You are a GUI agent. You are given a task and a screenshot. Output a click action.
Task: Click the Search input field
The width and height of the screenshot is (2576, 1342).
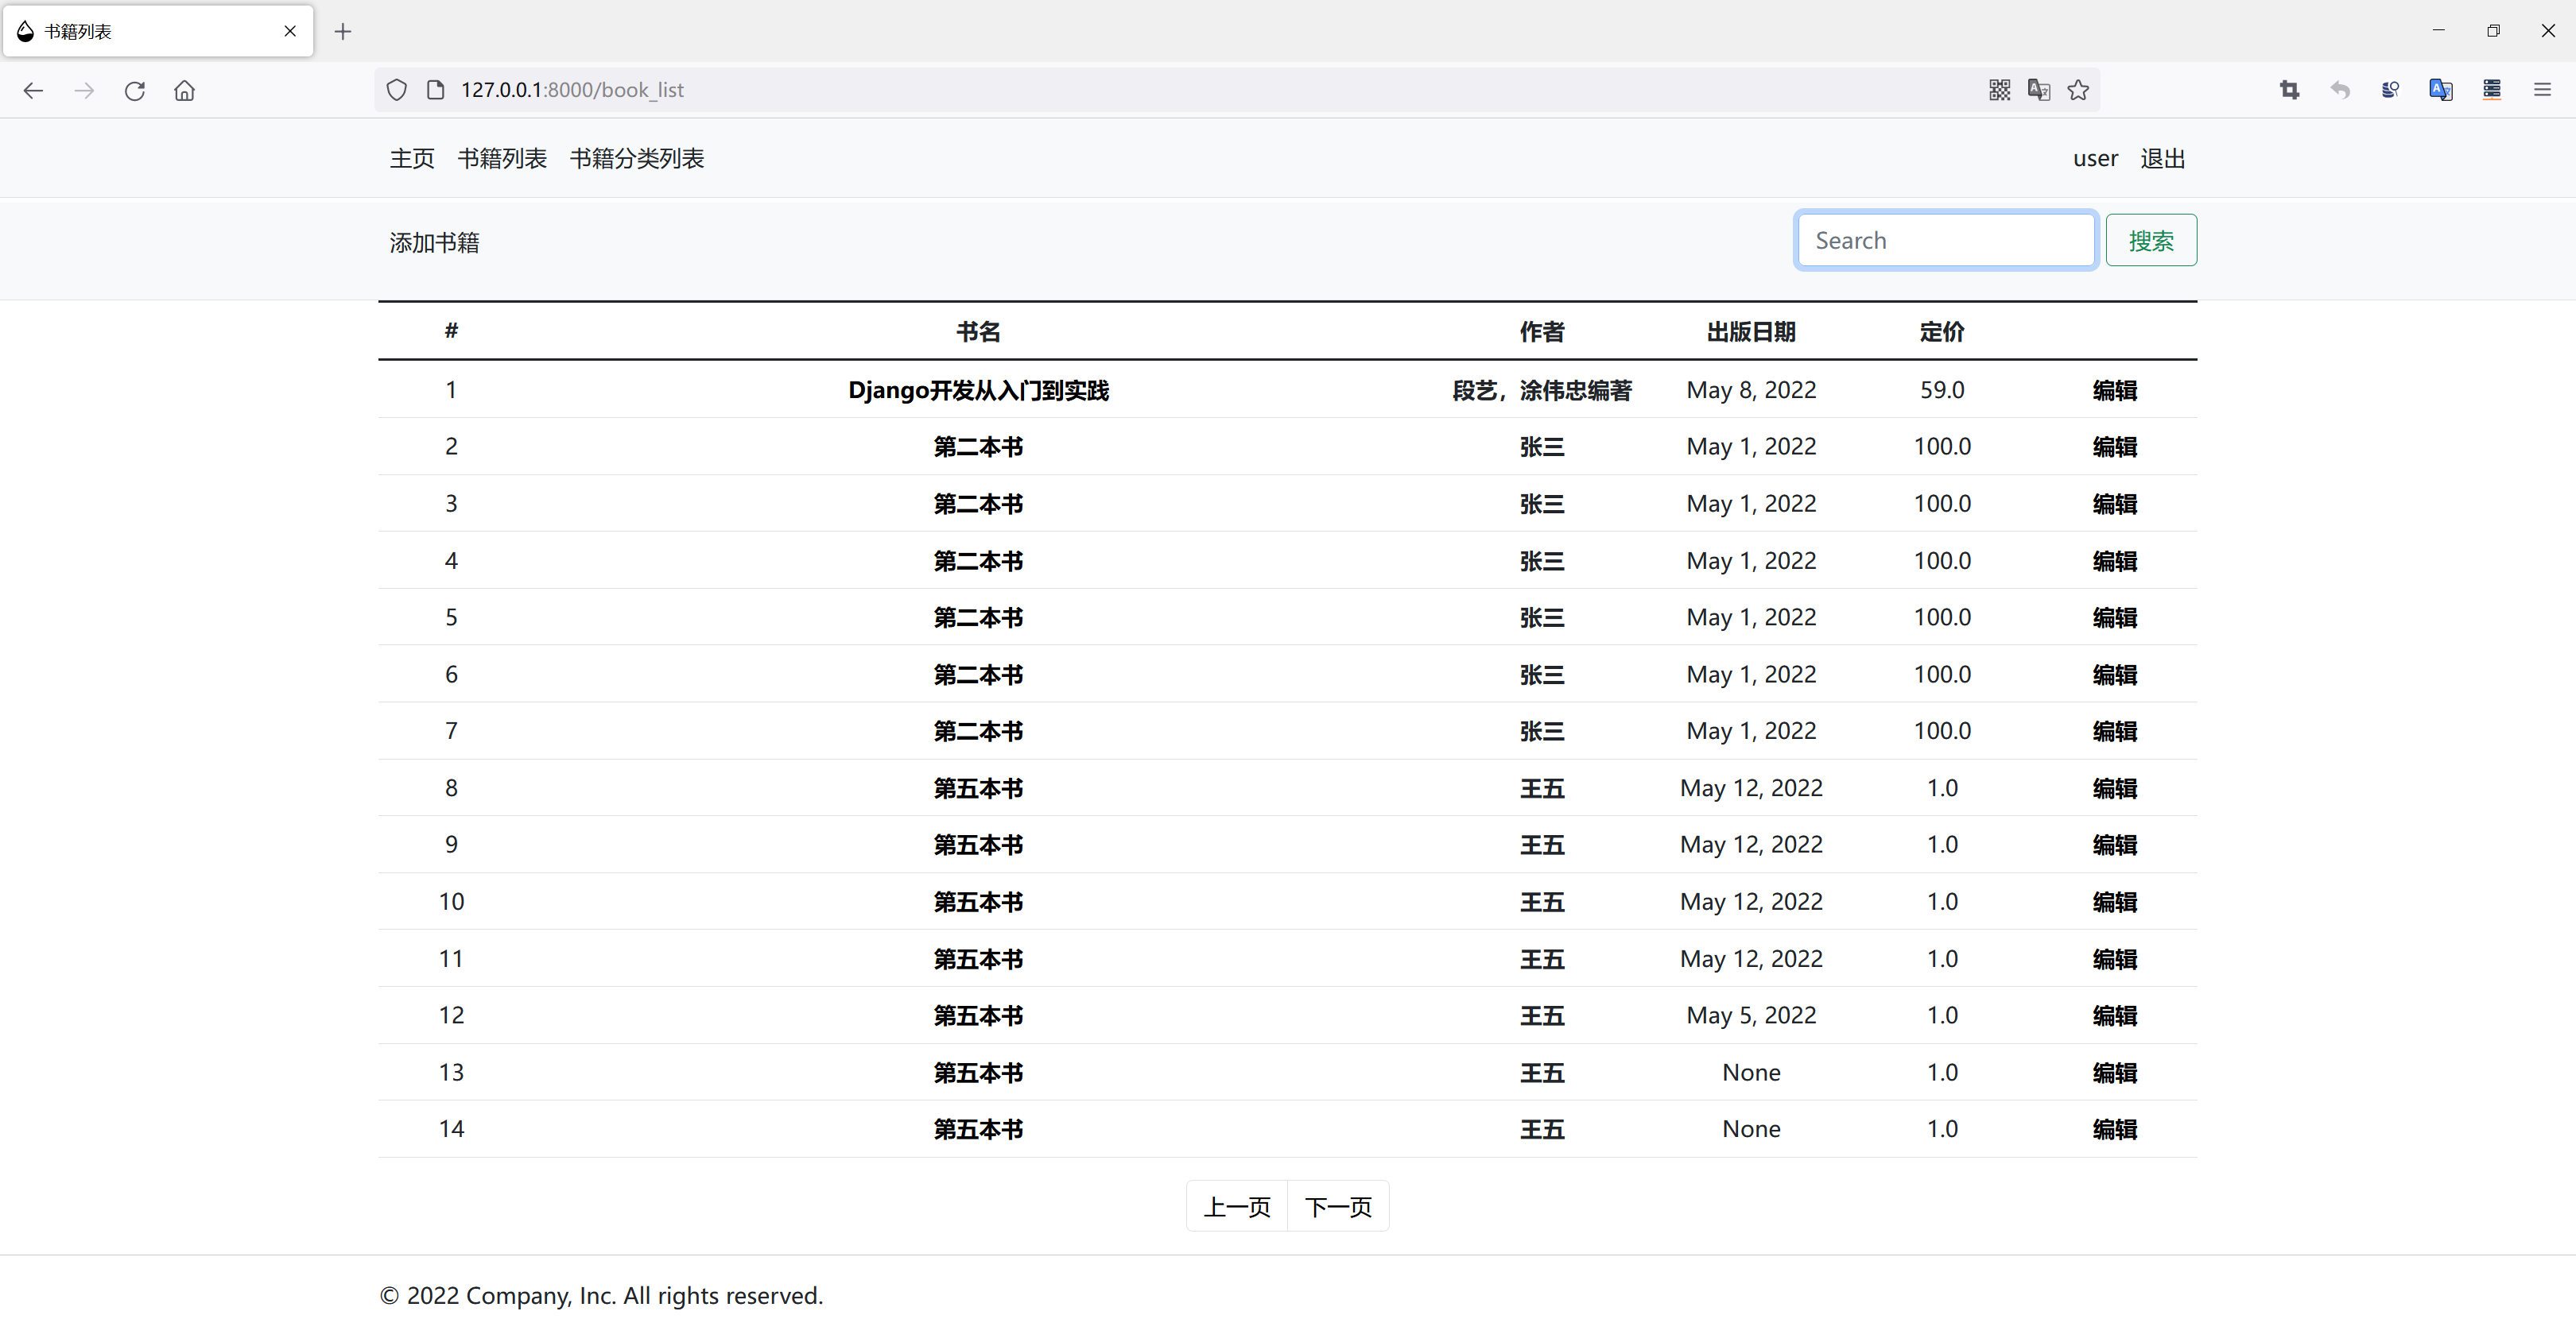point(1946,240)
